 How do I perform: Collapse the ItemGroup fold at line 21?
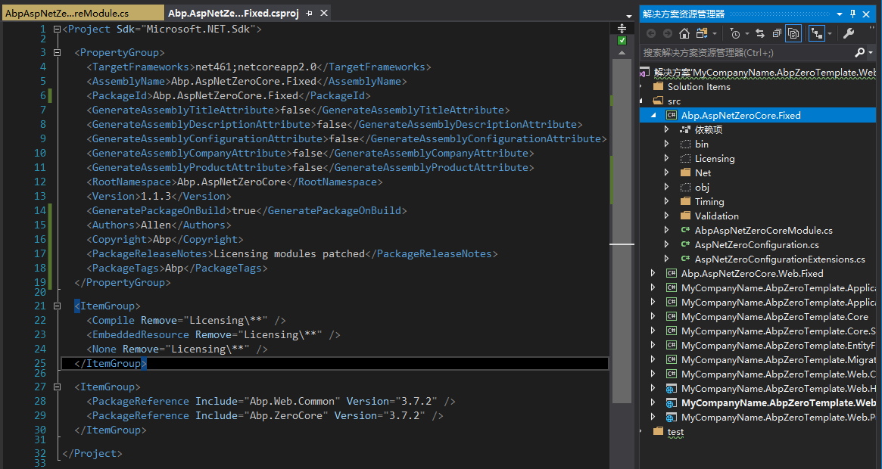pos(57,306)
